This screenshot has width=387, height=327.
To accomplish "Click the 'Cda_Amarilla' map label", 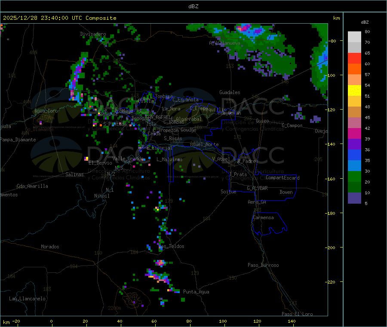I will pyautogui.click(x=32, y=186).
